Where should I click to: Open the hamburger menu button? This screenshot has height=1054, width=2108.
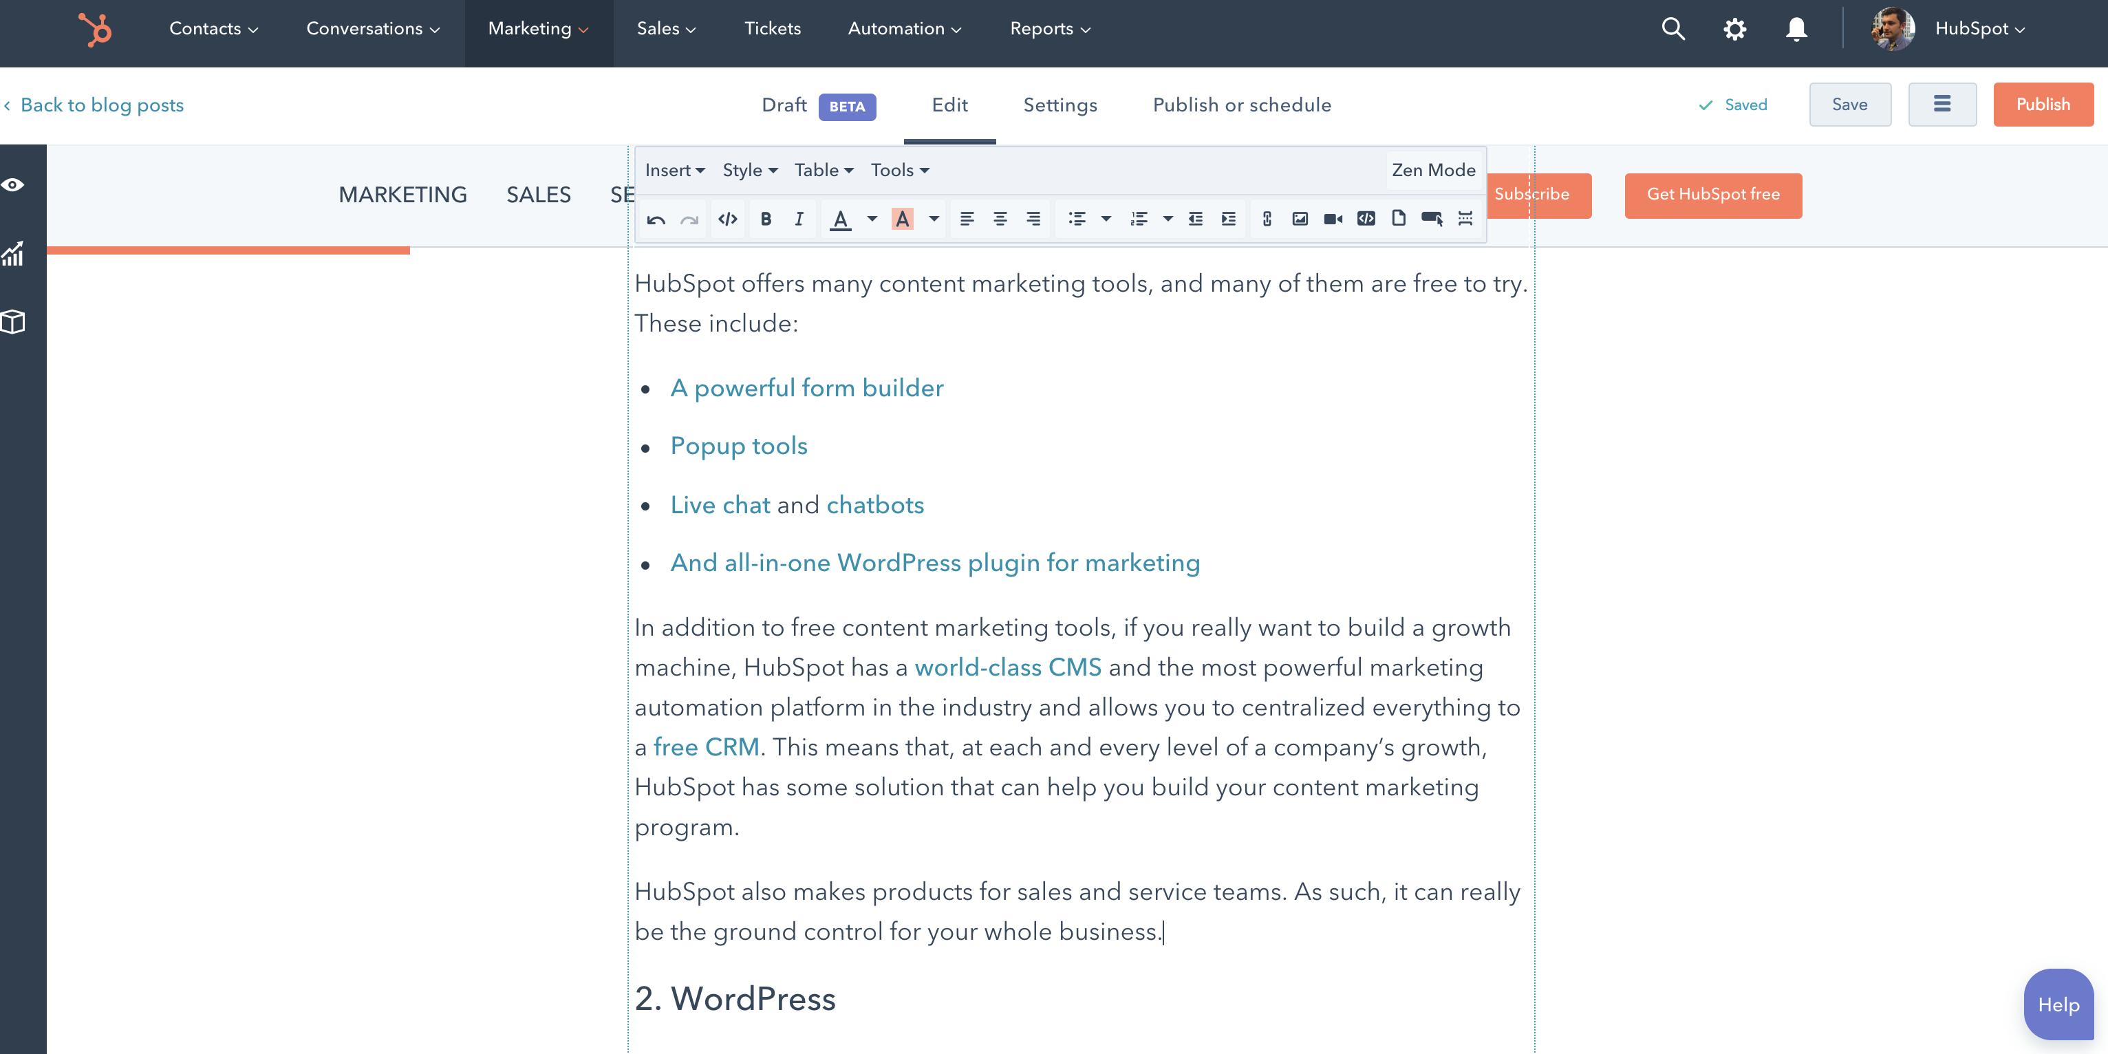[x=1942, y=105]
